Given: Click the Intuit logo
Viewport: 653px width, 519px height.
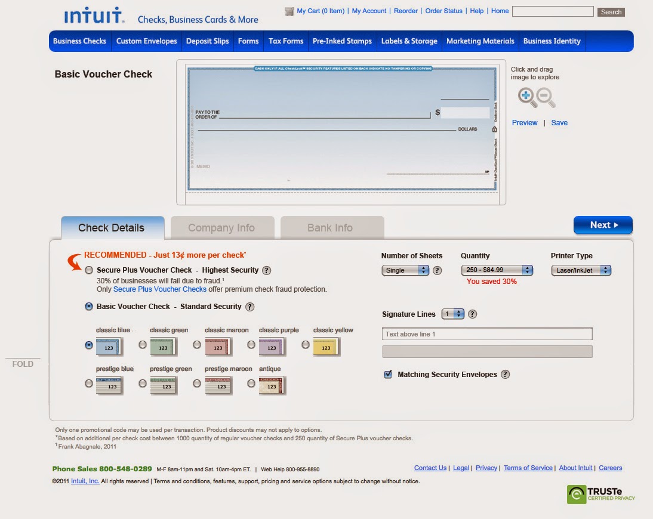Looking at the screenshot, I should (94, 16).
